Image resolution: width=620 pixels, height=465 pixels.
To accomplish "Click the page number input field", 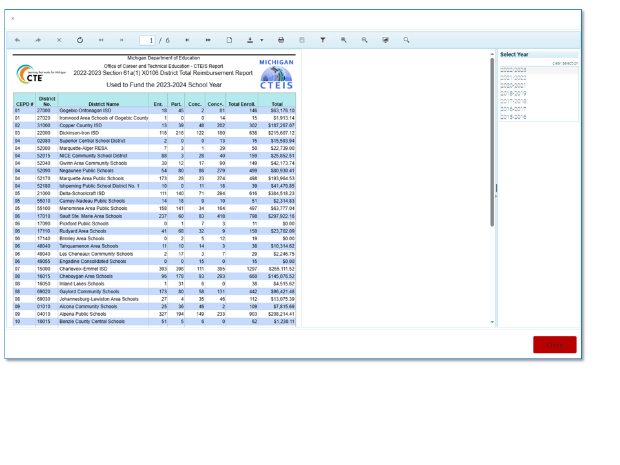I will [148, 40].
